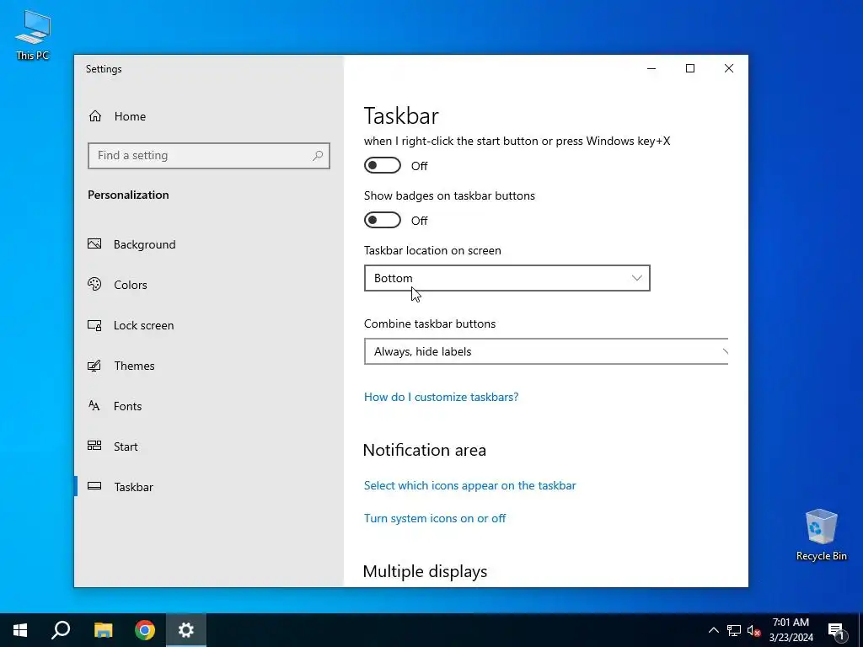Click the Find a setting search box
Image resolution: width=863 pixels, height=647 pixels.
pyautogui.click(x=209, y=156)
